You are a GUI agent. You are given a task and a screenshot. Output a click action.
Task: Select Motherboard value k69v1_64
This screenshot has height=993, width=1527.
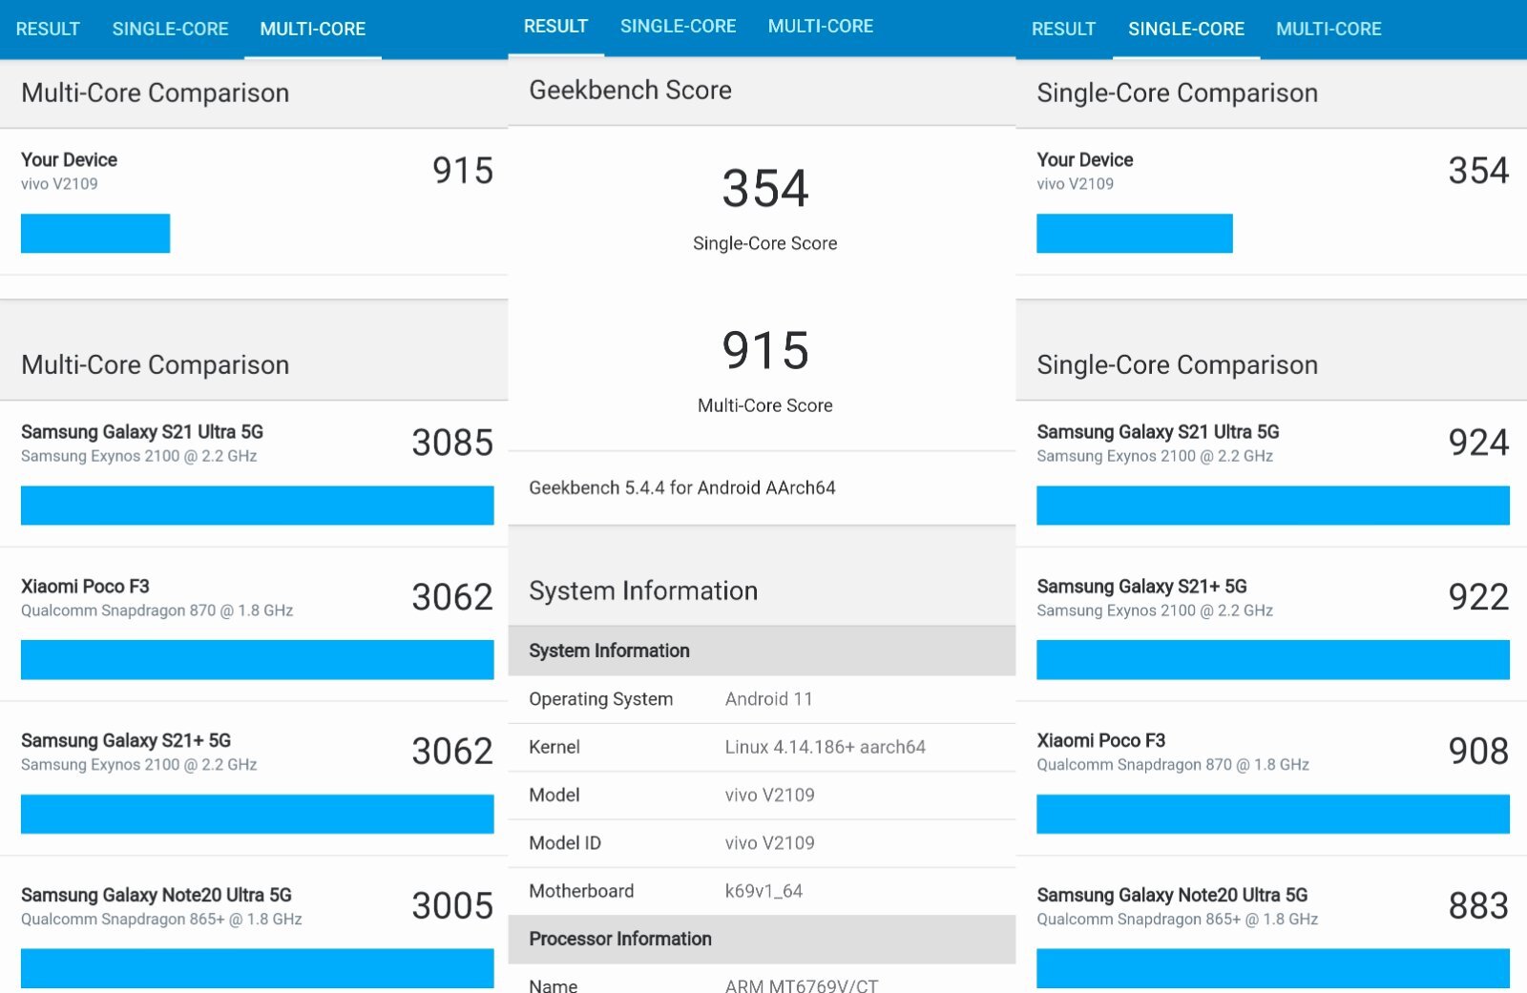click(763, 891)
